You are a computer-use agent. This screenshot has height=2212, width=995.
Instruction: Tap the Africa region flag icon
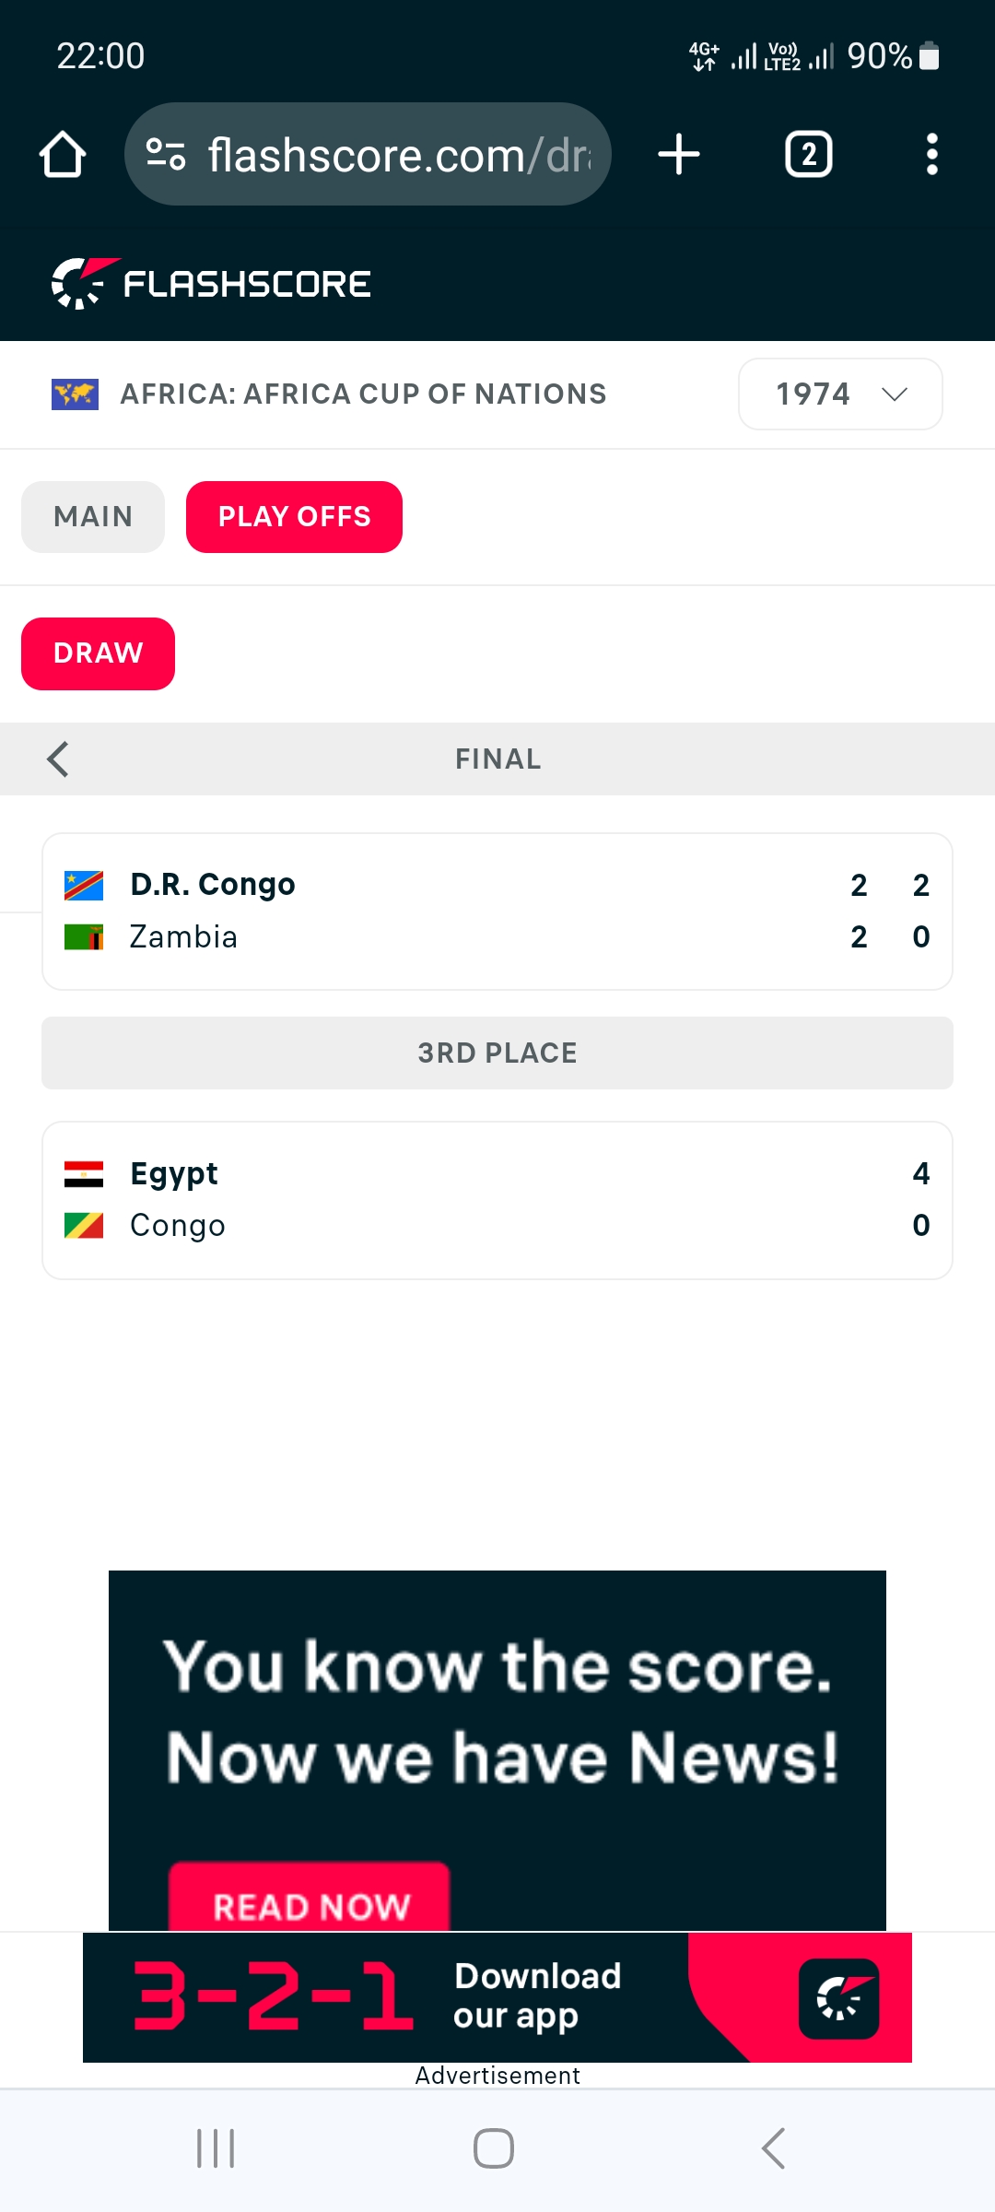click(75, 394)
